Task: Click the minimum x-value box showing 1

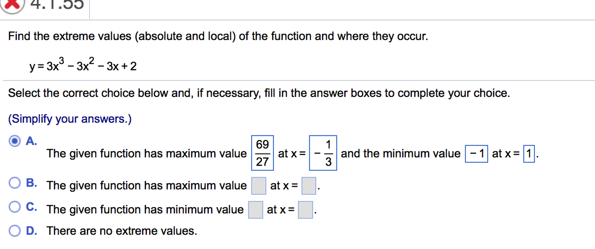Action: (529, 154)
